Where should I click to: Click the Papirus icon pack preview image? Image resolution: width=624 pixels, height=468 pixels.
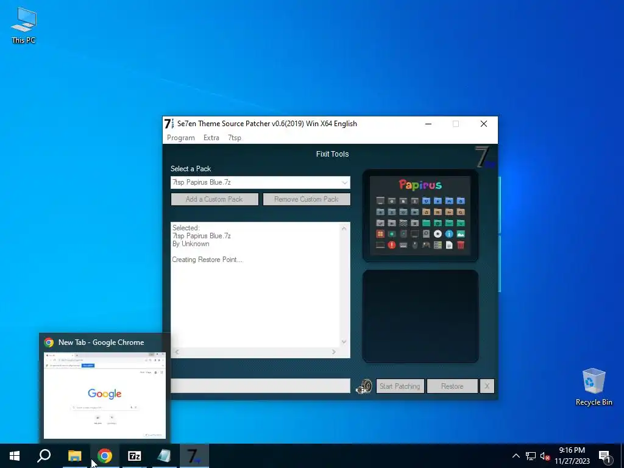click(420, 216)
